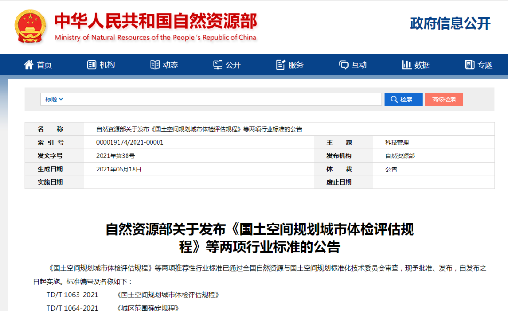Click the 体裁 row label
Screen dimensions: 508x311
coord(339,169)
